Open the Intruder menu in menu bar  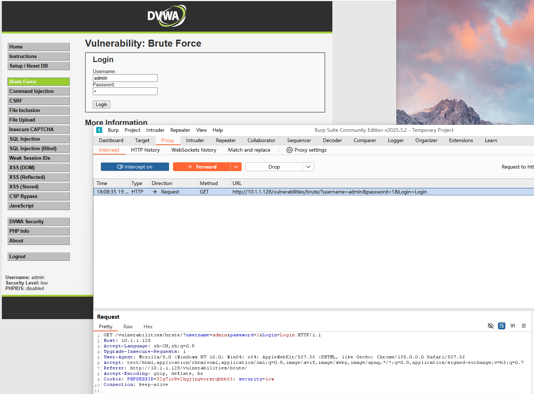pyautogui.click(x=155, y=130)
